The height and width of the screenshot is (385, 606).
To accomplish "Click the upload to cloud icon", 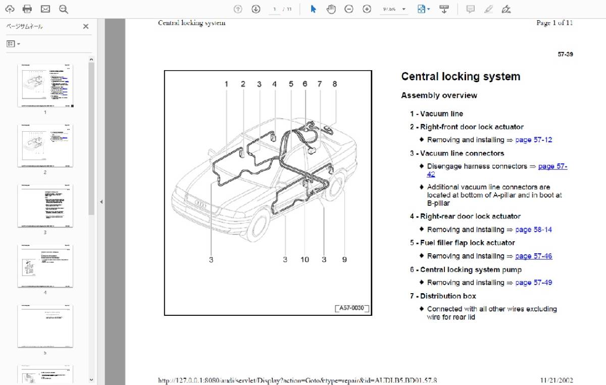I will pos(10,9).
